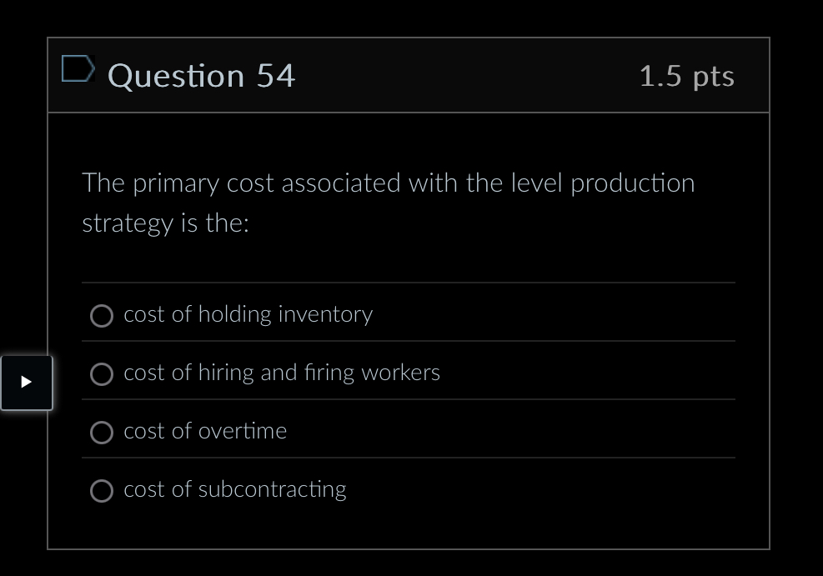Click the Question 54 header title

tap(201, 76)
